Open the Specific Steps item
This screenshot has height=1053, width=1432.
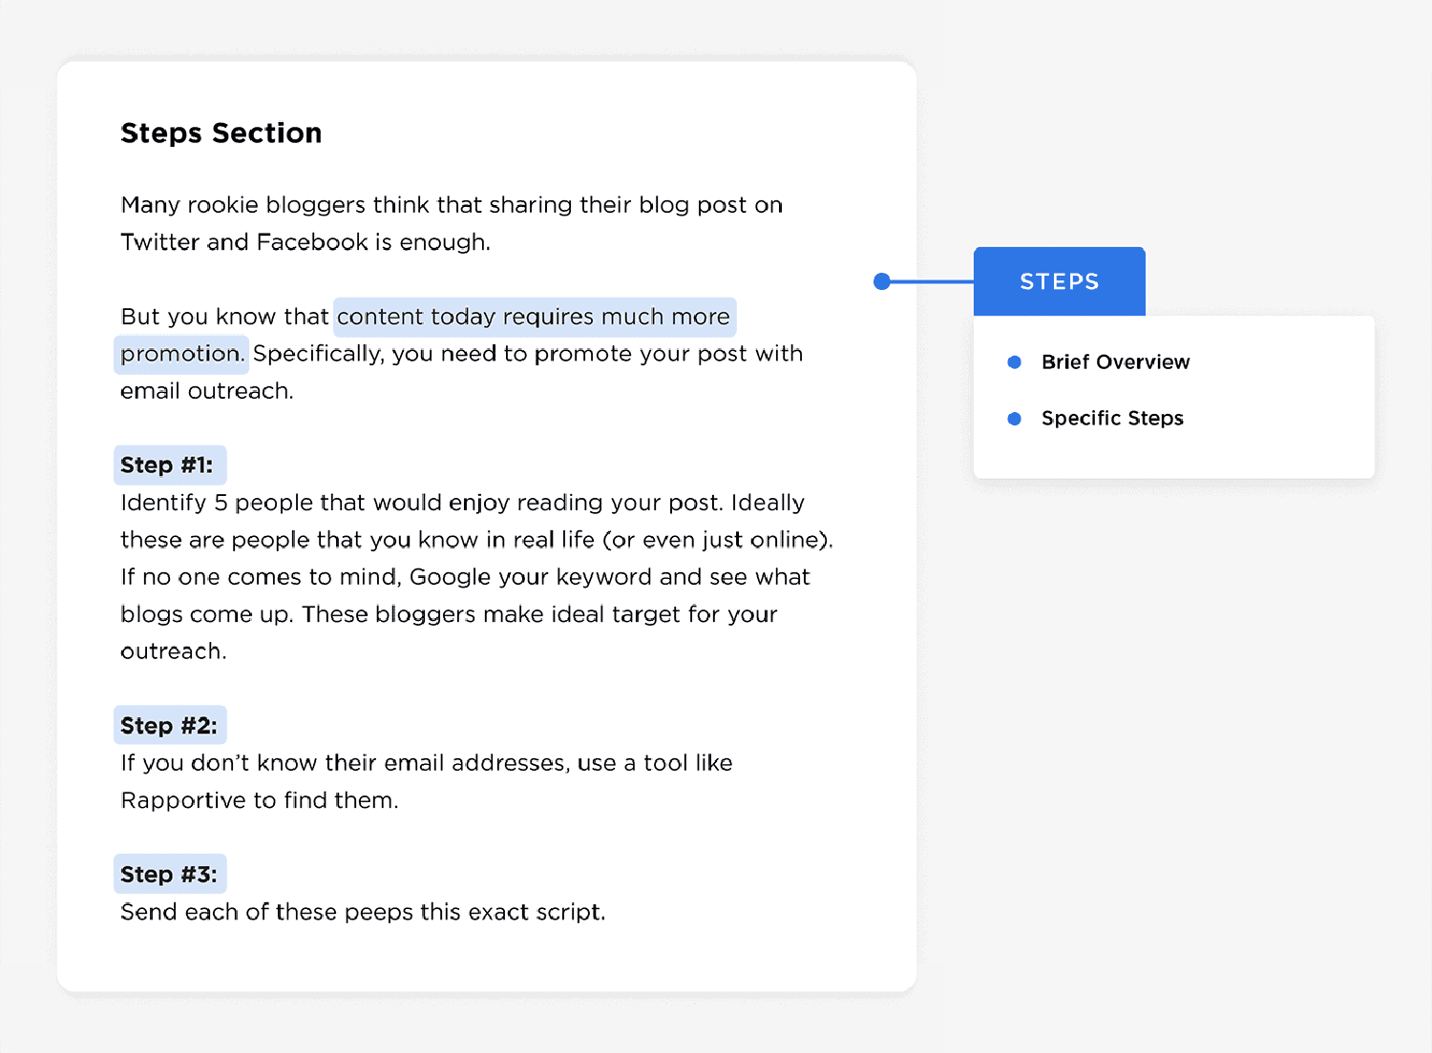[x=1112, y=419]
